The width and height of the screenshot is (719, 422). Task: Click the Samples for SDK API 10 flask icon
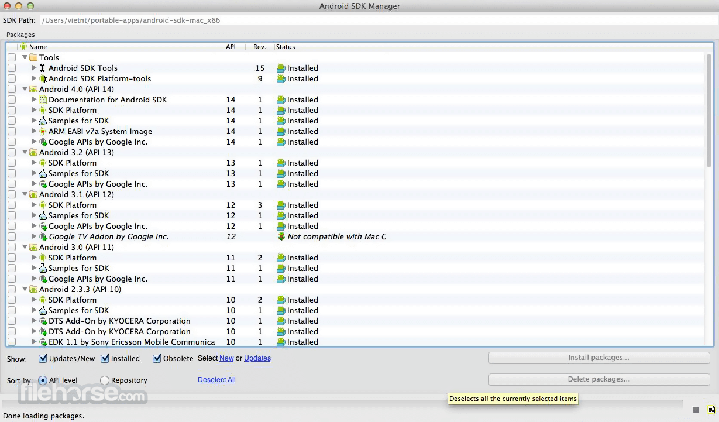(42, 310)
